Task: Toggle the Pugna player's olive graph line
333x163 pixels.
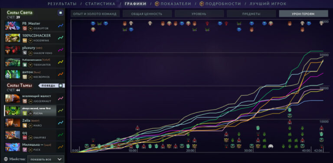Action: 61,111
